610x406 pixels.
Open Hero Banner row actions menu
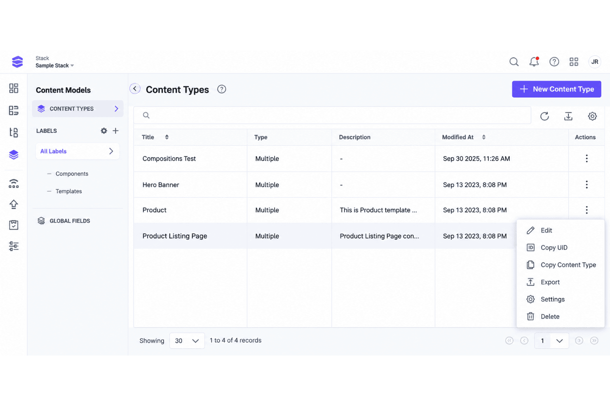(x=587, y=185)
